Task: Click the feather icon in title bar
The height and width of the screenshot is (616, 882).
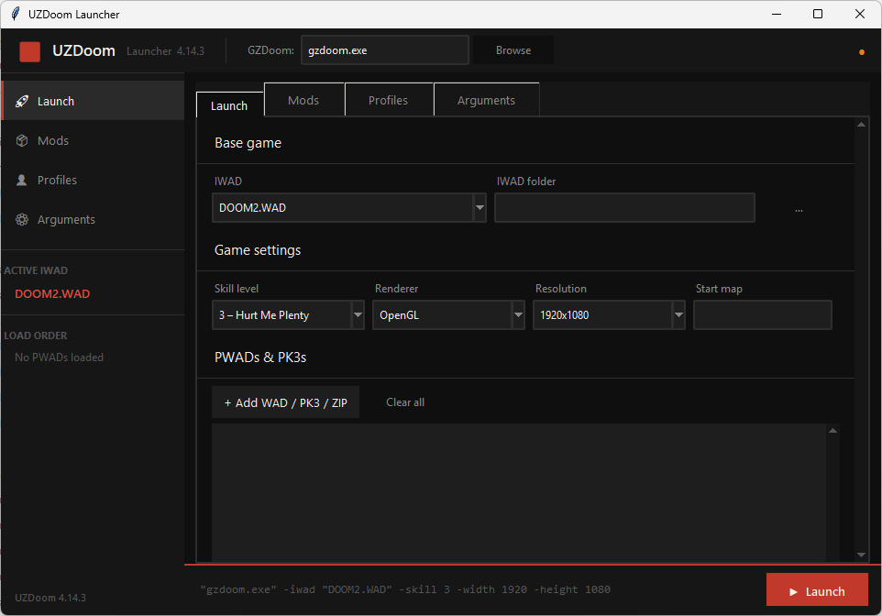Action: (16, 14)
